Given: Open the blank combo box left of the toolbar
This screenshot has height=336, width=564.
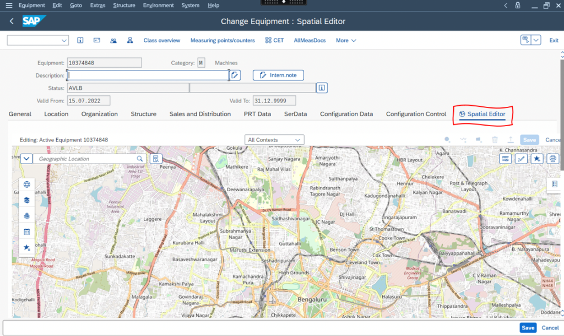Looking at the screenshot, I should click(x=37, y=40).
